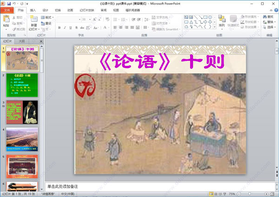This screenshot has height=197, width=279.
Task: Open the Layout (版式) dropdown
Action: tap(47, 17)
